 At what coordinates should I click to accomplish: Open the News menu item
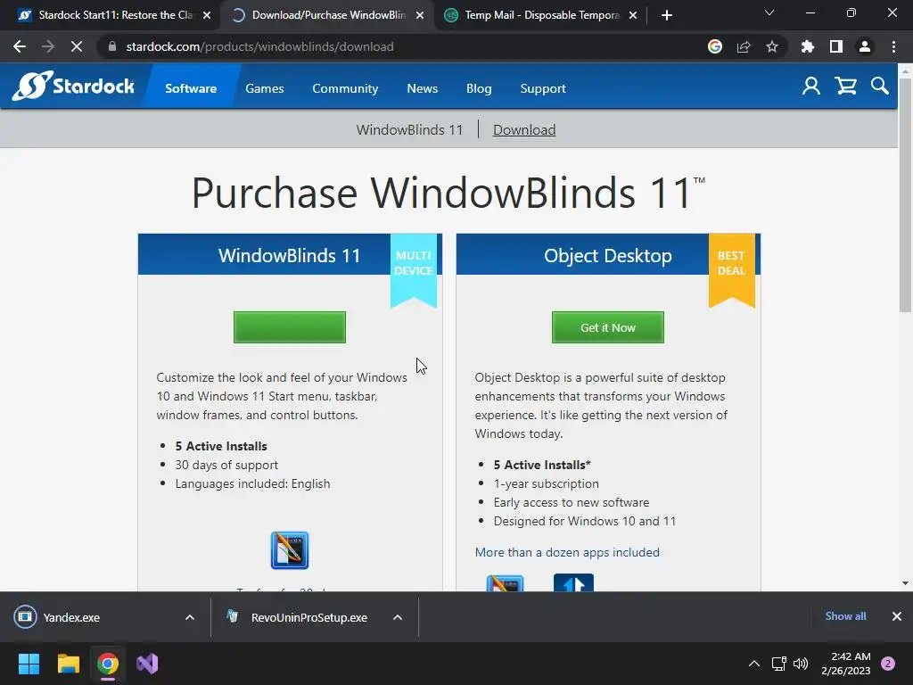pyautogui.click(x=422, y=88)
